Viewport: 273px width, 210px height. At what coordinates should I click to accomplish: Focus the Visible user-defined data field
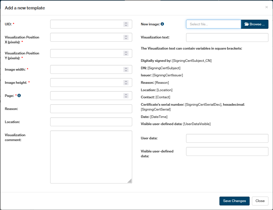pos(227,151)
